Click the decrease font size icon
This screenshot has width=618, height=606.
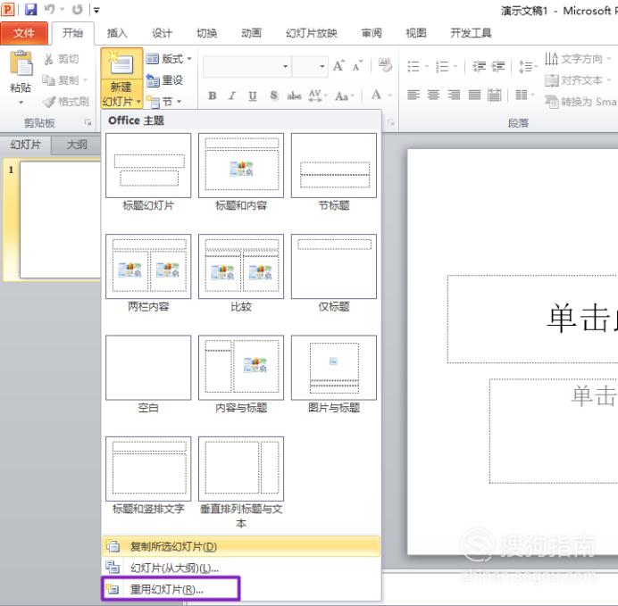point(357,66)
